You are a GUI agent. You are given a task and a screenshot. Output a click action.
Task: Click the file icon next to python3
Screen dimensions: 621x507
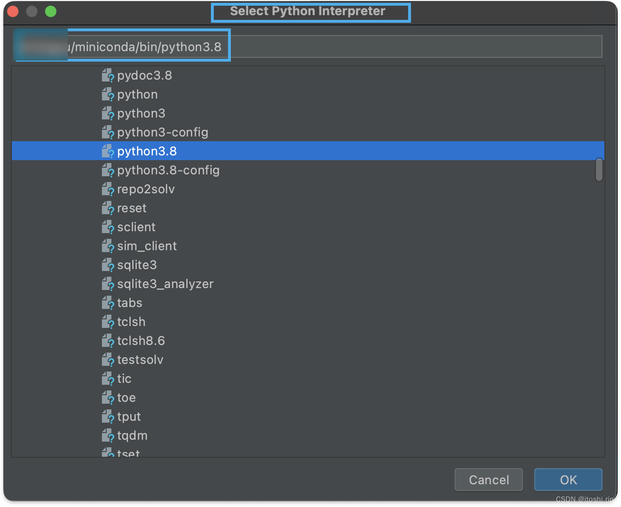pos(108,113)
